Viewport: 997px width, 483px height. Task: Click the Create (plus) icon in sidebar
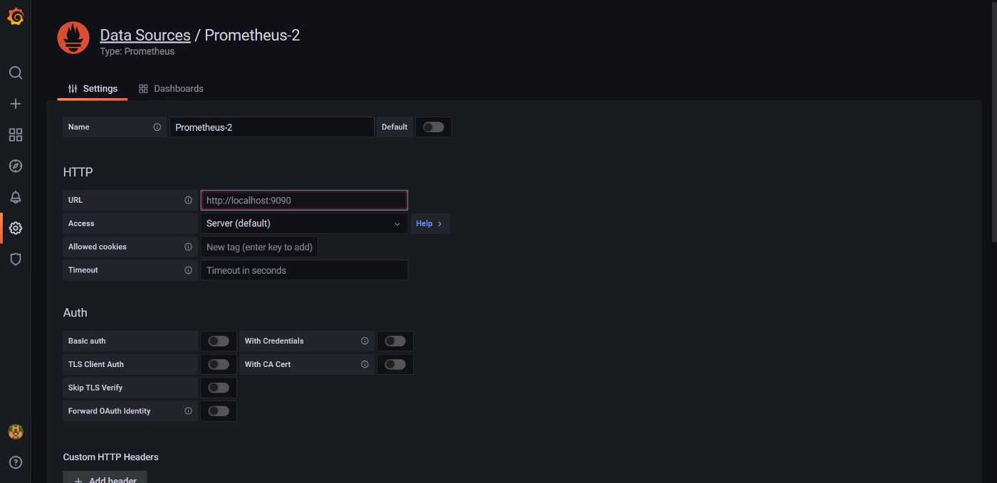[16, 103]
